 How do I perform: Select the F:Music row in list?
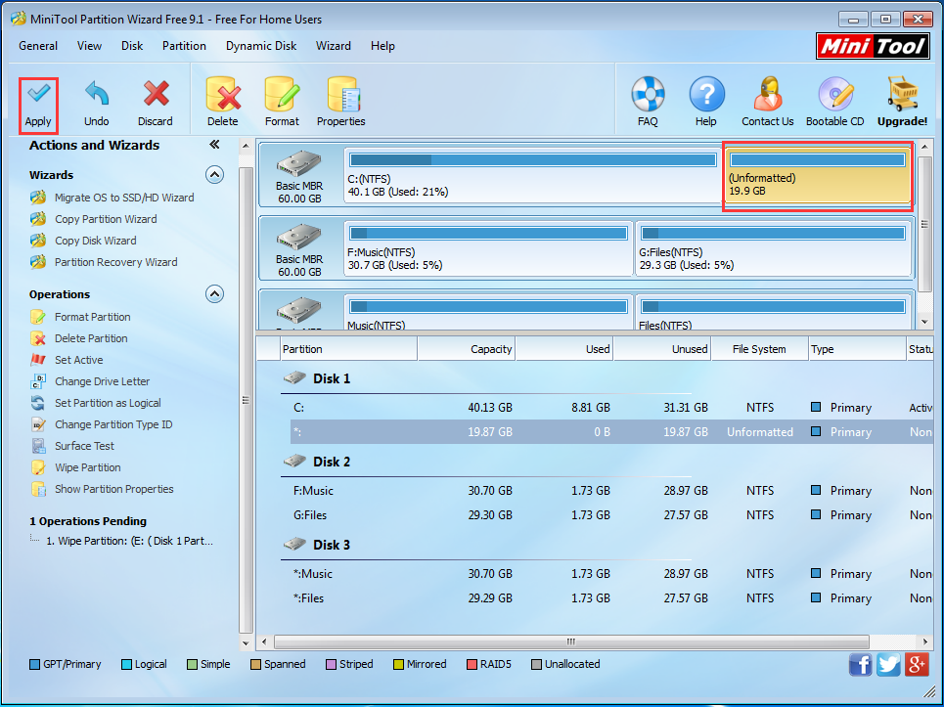tap(611, 490)
